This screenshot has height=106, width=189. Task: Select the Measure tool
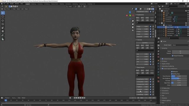tap(3, 39)
